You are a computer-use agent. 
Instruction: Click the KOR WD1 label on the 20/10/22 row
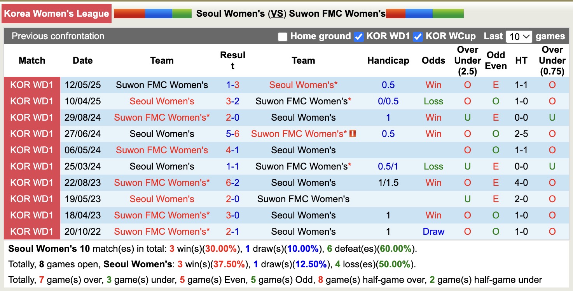tap(32, 231)
